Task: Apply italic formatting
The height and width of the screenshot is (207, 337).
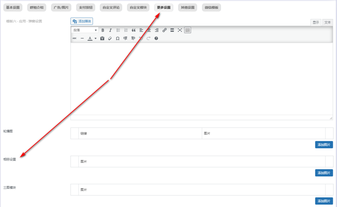Action: (110, 30)
